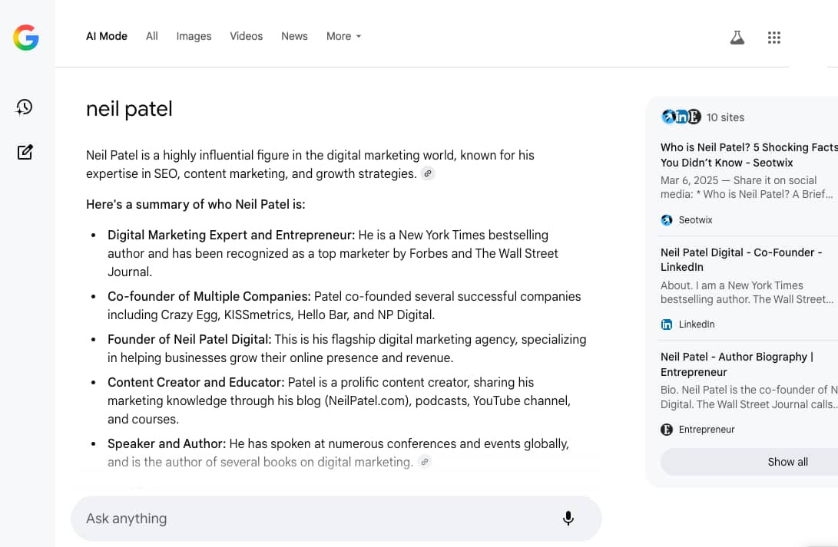This screenshot has height=547, width=838.
Task: Open AI Mode history icon
Action: click(25, 107)
